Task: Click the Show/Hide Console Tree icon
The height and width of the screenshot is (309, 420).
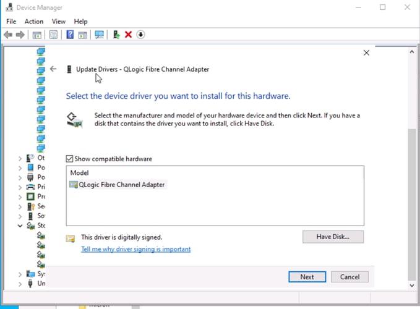Action: point(36,35)
